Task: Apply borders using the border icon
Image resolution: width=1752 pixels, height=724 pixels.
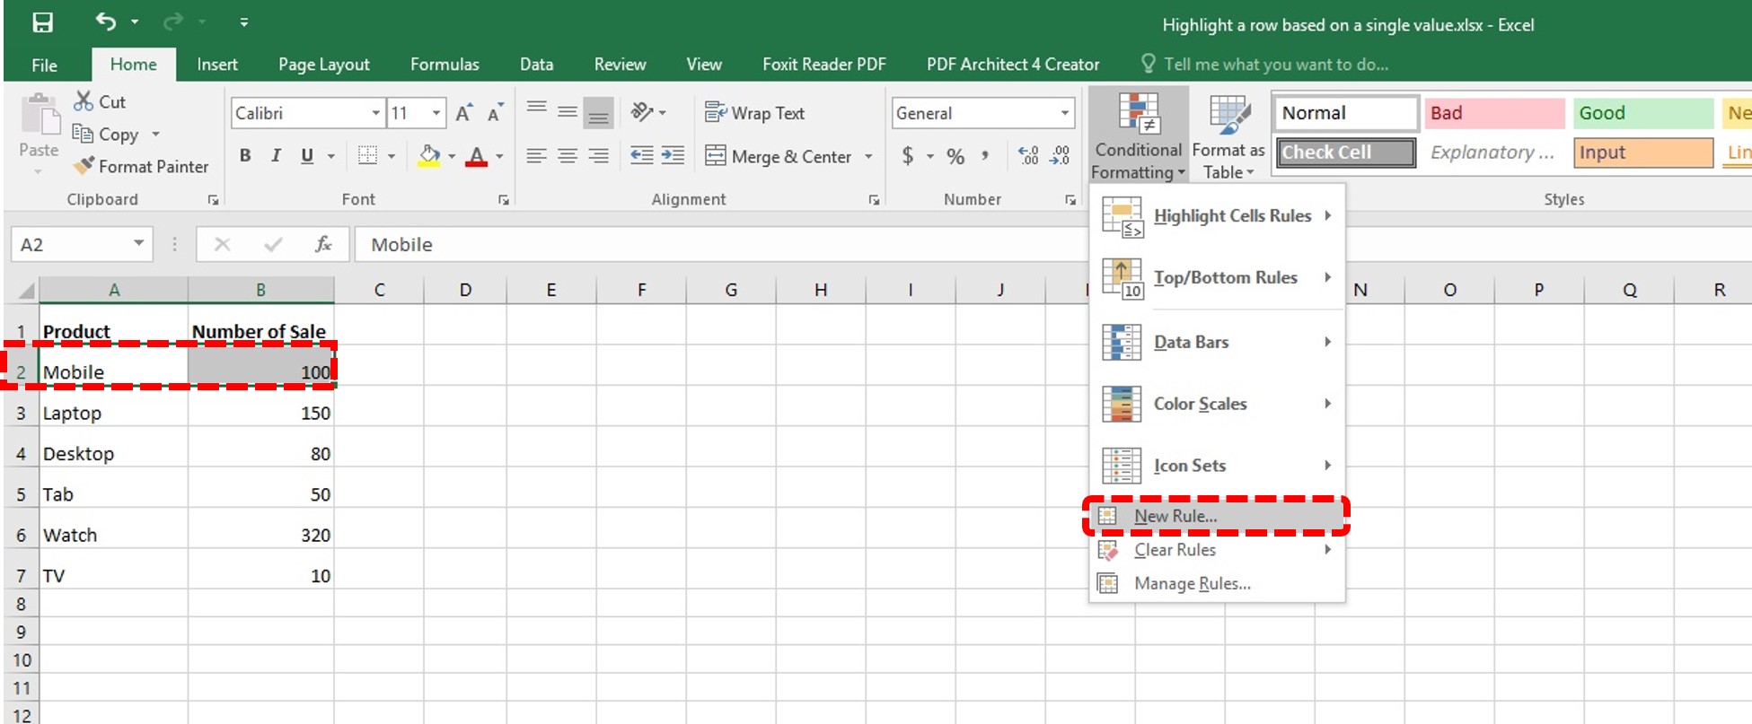Action: [x=367, y=155]
